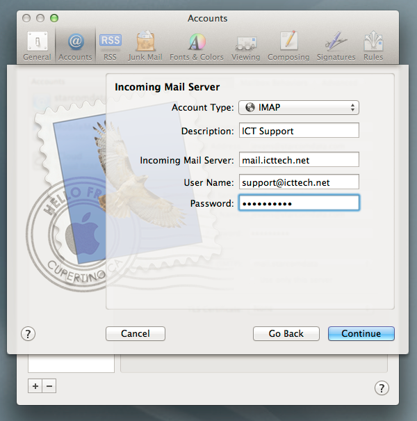Remove account with the minus button
This screenshot has width=417, height=421.
(x=49, y=386)
